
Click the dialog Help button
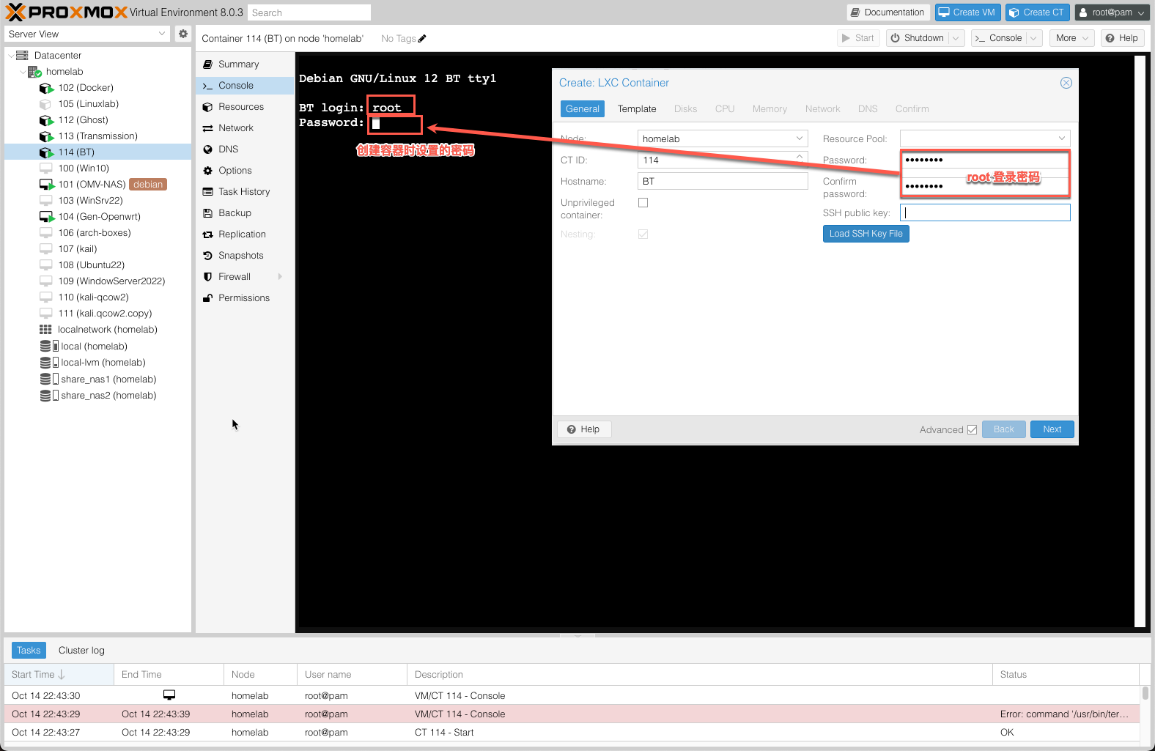click(x=584, y=429)
